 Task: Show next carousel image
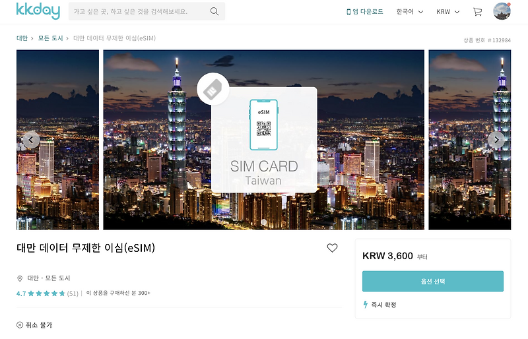(x=496, y=140)
